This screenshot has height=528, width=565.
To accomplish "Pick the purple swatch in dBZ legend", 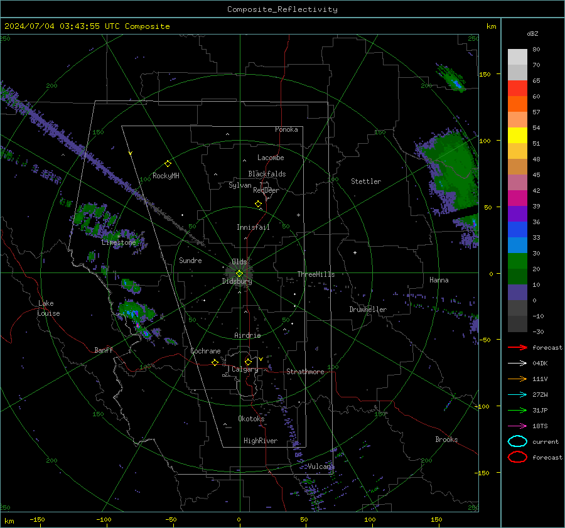I will click(x=517, y=214).
